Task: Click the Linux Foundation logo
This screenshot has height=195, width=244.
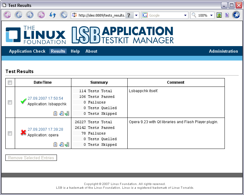Action: [x=36, y=35]
